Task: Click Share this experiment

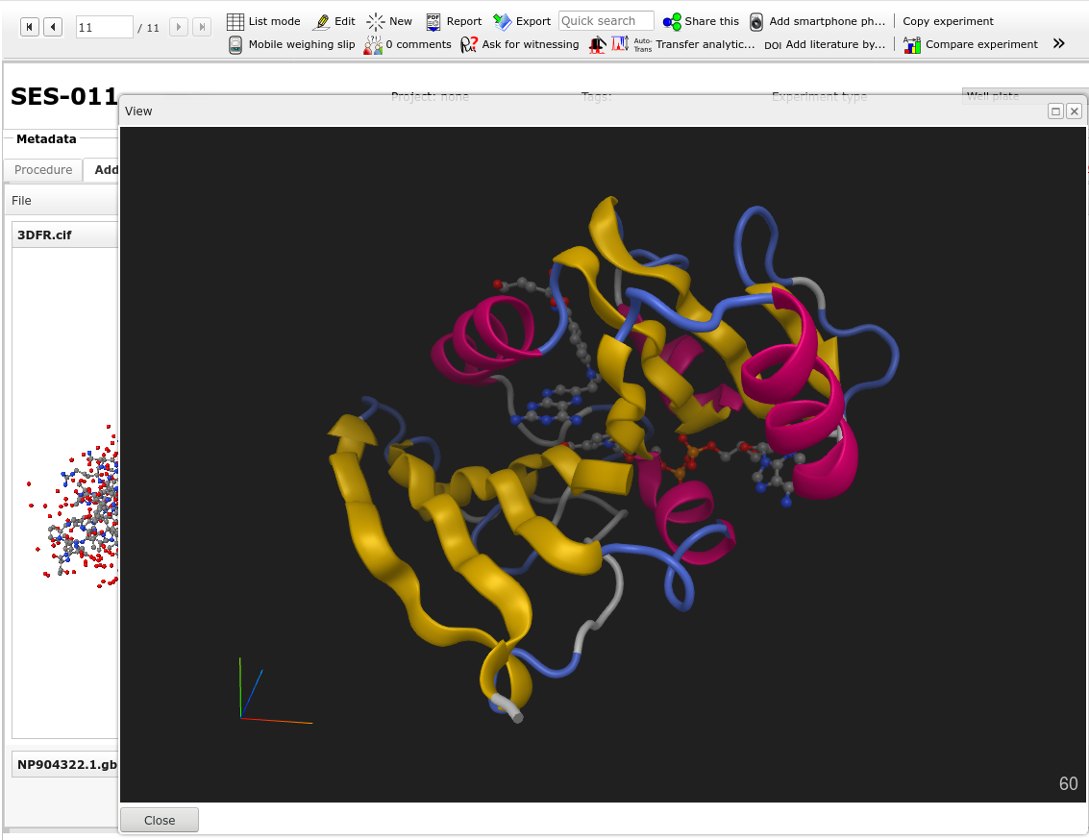Action: pos(701,21)
